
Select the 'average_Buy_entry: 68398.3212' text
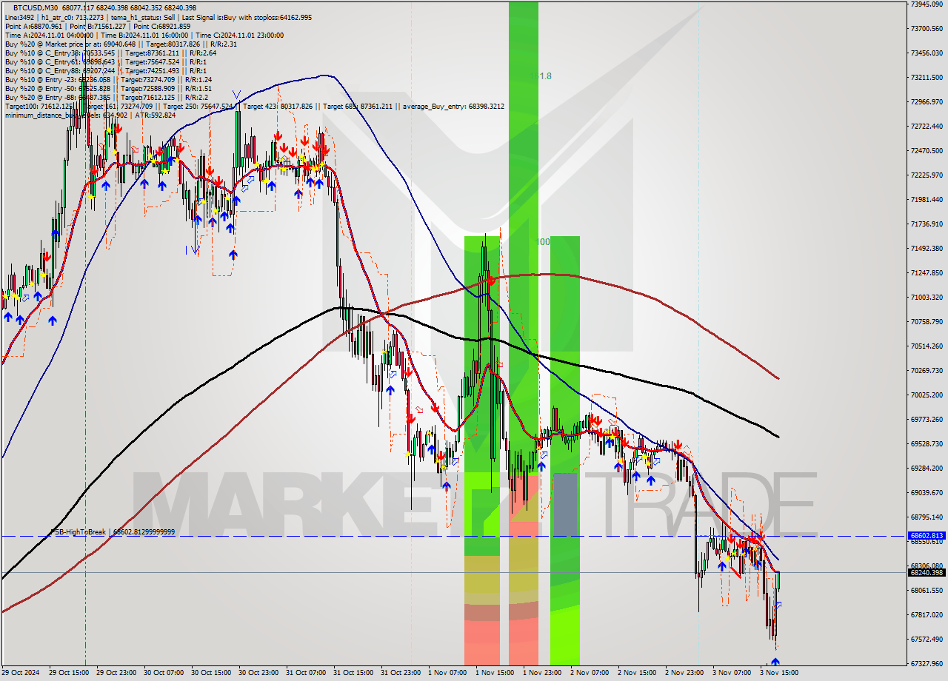[x=454, y=106]
